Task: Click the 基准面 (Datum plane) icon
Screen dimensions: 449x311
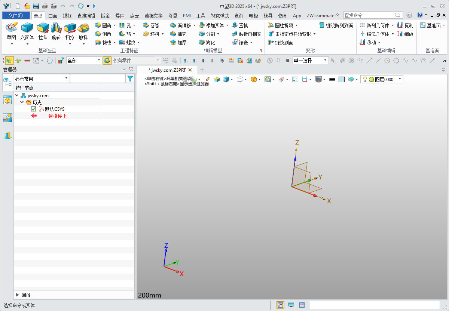Action: tap(423, 25)
